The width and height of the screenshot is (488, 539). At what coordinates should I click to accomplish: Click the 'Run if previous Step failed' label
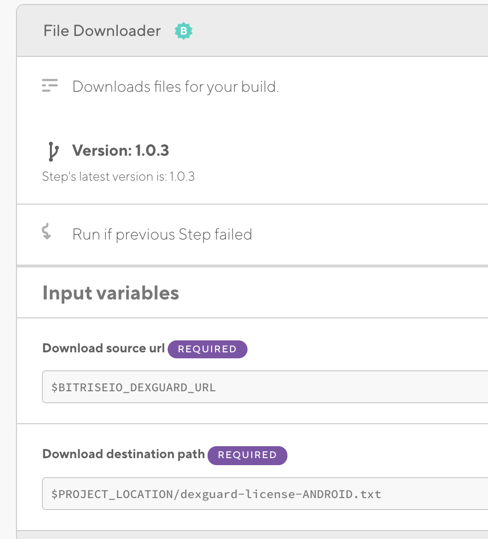pyautogui.click(x=162, y=235)
